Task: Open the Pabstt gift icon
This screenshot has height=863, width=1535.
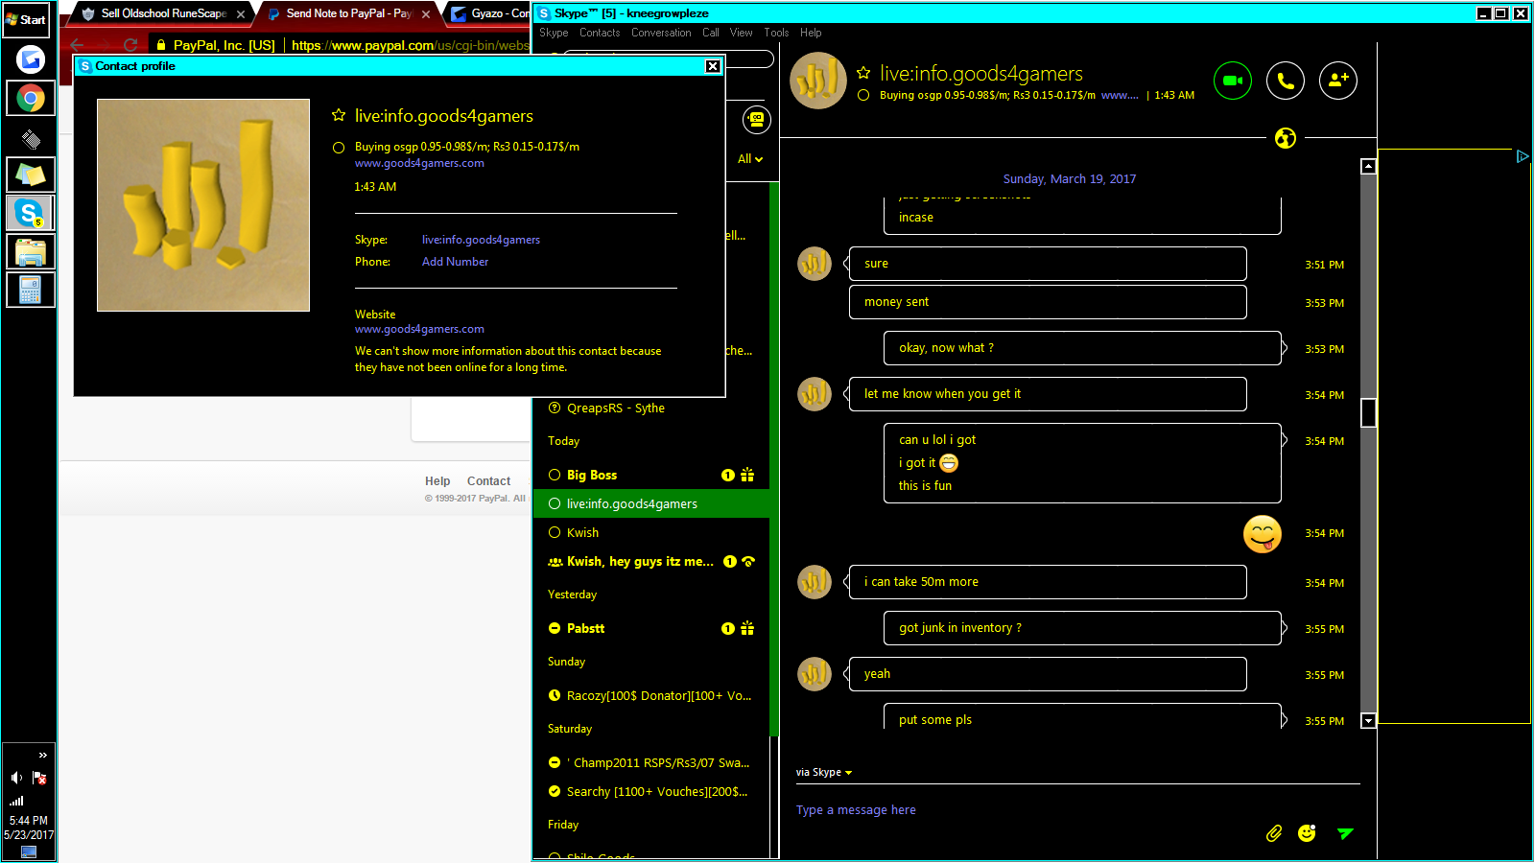Action: [747, 628]
